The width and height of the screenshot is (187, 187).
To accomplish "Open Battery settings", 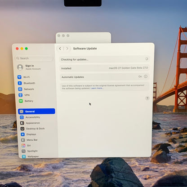I will [x=26, y=101].
